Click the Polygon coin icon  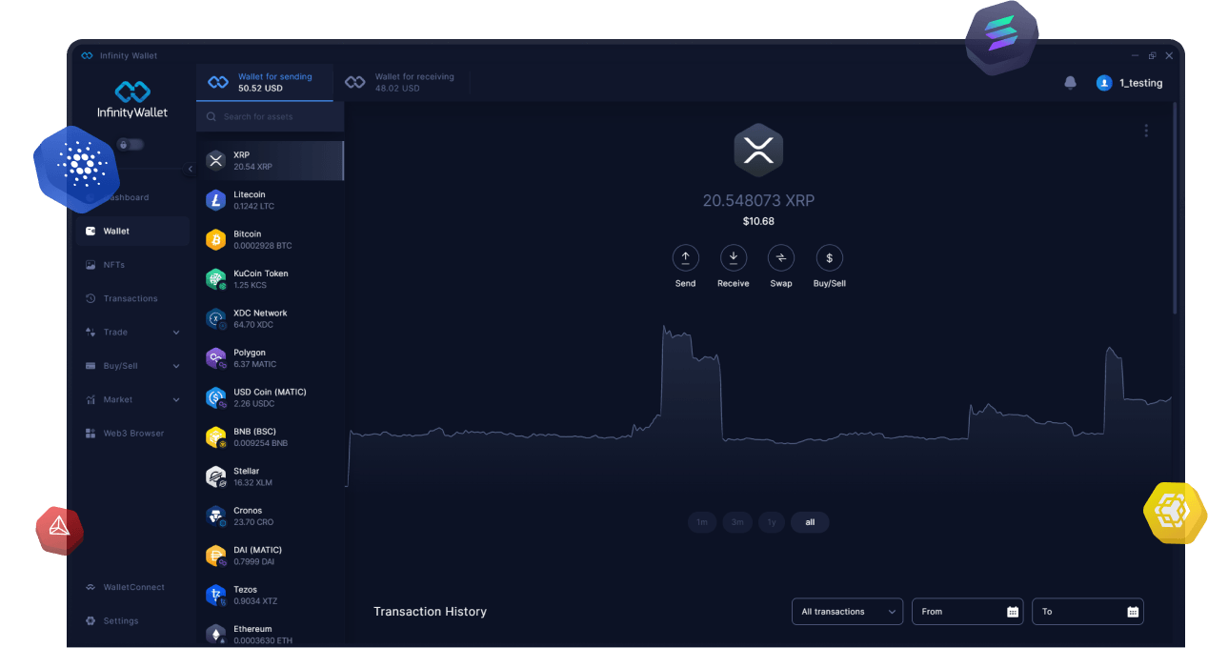216,358
